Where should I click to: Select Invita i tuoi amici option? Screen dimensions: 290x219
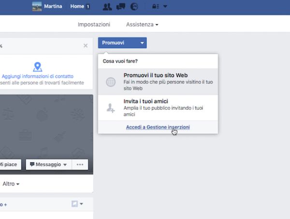[x=158, y=108]
